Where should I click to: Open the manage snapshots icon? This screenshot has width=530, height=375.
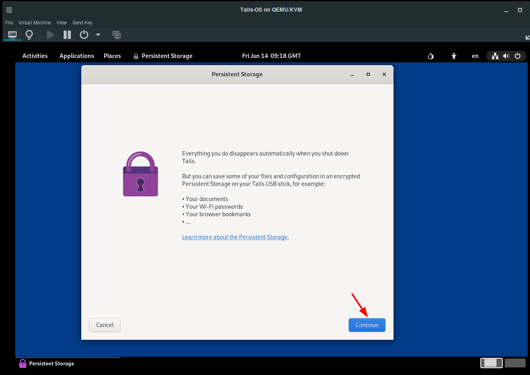coord(116,35)
